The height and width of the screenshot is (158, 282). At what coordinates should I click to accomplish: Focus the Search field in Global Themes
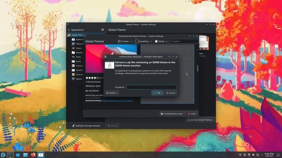click(x=184, y=41)
